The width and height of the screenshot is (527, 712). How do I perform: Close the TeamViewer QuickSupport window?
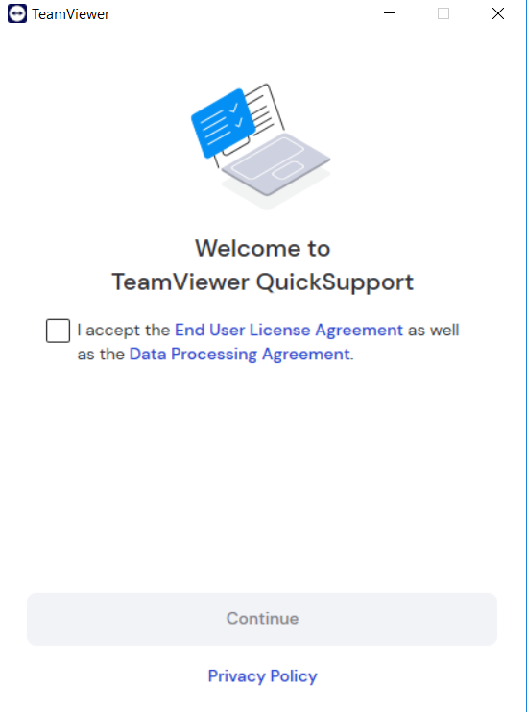[x=498, y=13]
